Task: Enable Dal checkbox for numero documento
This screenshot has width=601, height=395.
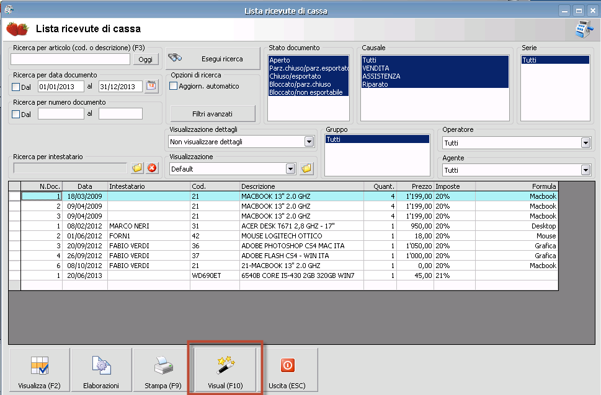Action: click(16, 114)
